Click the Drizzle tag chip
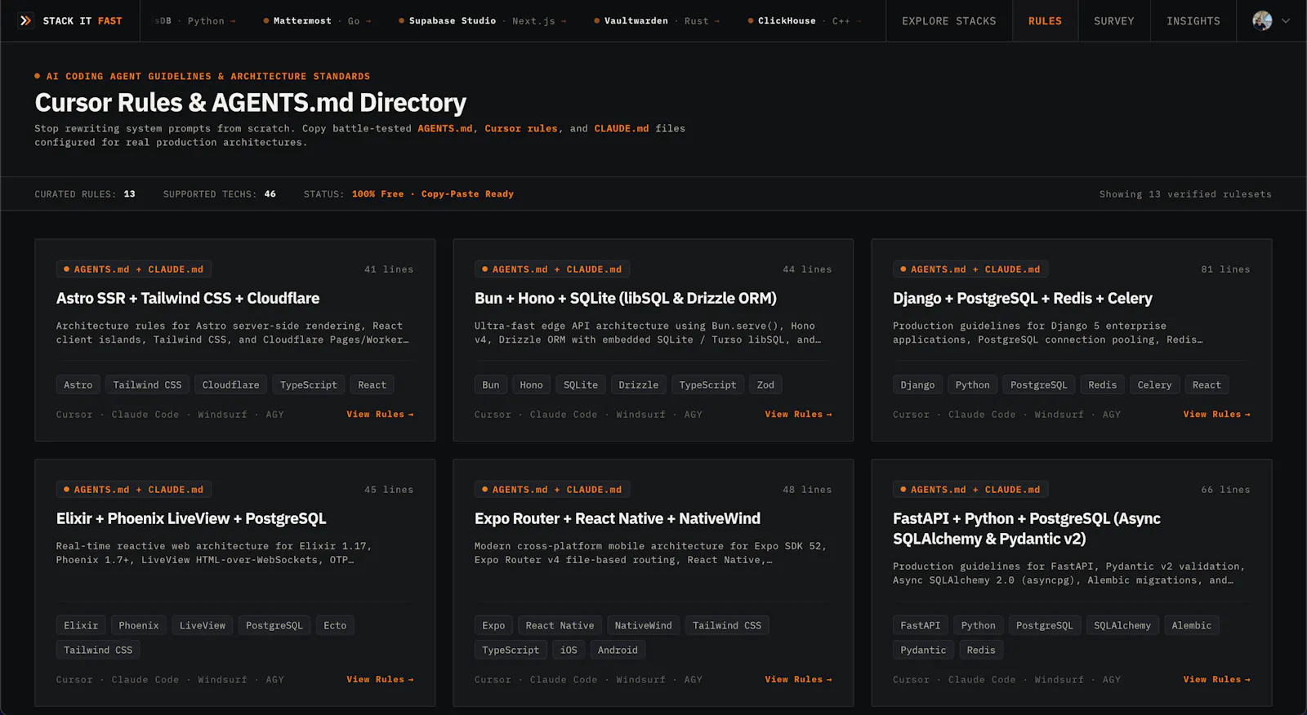The image size is (1307, 715). (x=638, y=385)
